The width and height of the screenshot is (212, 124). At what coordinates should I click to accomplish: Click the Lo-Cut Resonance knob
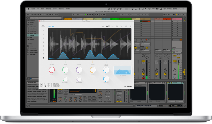79,79
